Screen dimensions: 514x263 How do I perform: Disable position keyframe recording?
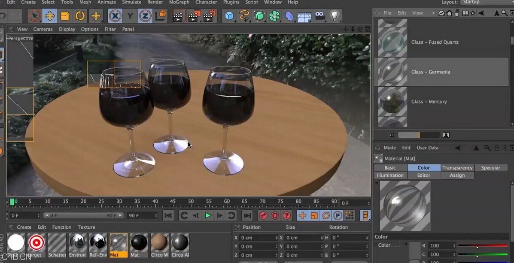302,215
